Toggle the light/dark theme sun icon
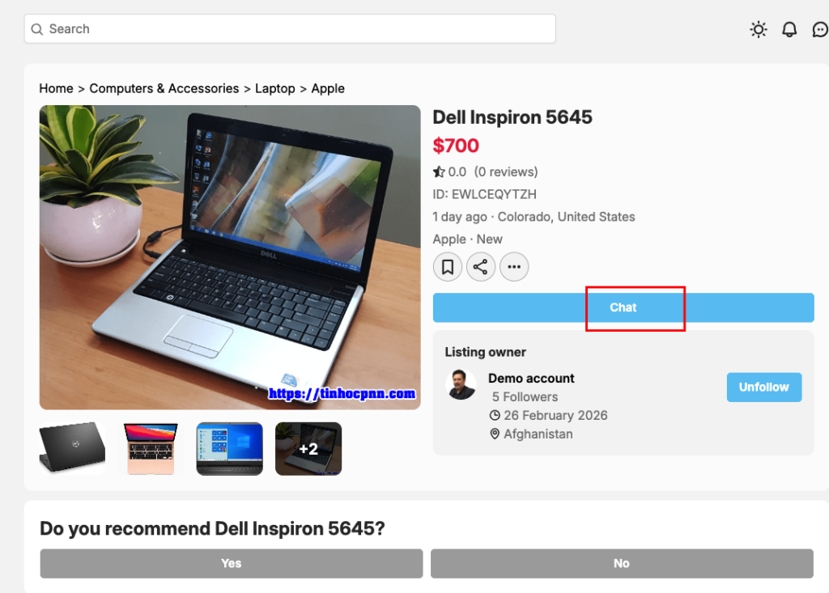 (758, 29)
